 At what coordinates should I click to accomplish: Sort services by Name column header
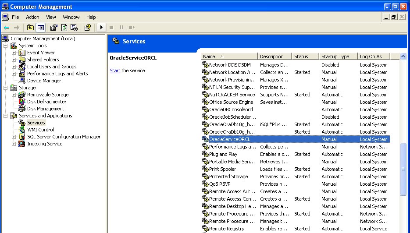(229, 56)
